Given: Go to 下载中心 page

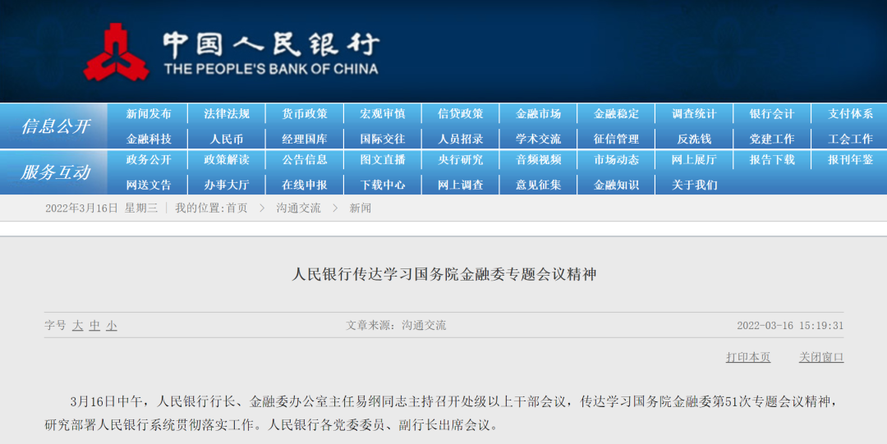Looking at the screenshot, I should point(383,185).
